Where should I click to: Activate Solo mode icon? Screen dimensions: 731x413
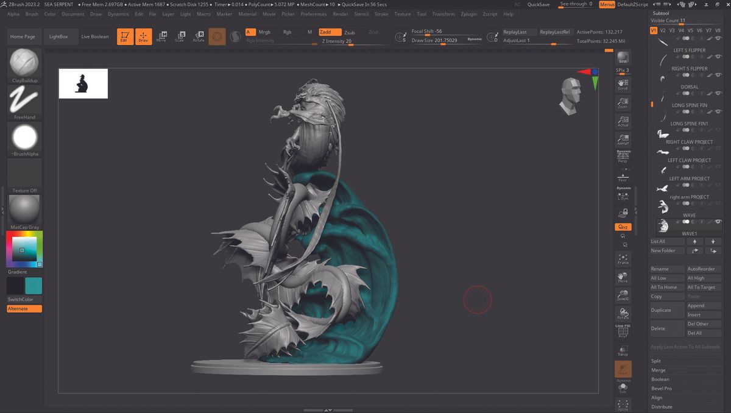tap(623, 387)
